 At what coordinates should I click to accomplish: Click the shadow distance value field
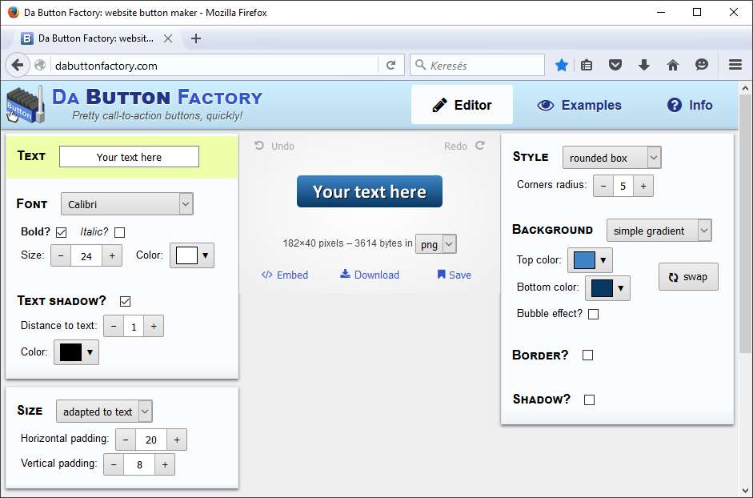134,327
